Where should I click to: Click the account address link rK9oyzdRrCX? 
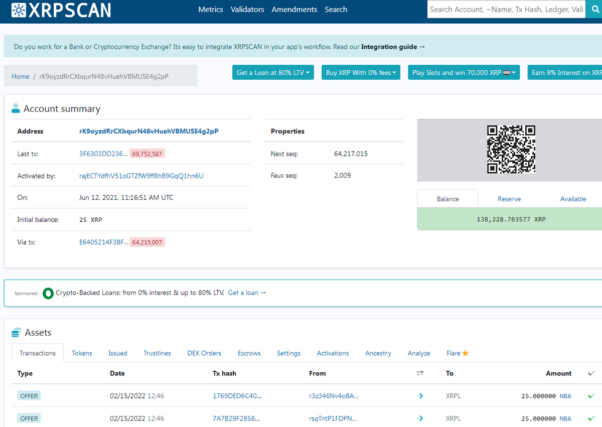pyautogui.click(x=149, y=131)
